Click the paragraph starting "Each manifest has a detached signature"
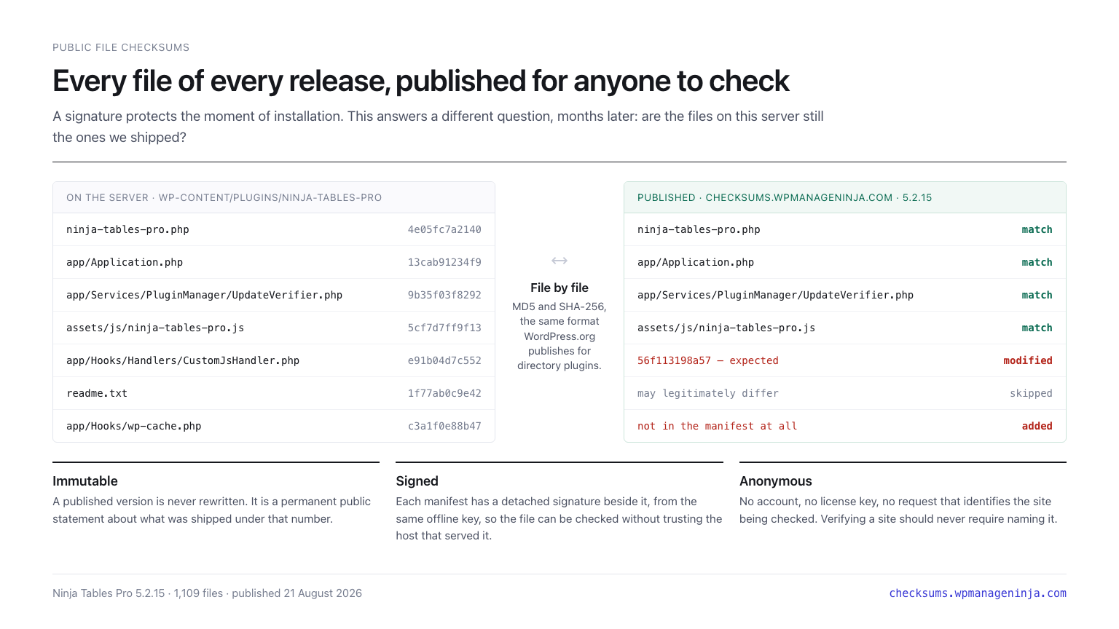The height and width of the screenshot is (629, 1119). 559,518
